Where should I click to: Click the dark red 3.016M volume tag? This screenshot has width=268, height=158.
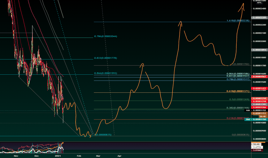click(257, 150)
